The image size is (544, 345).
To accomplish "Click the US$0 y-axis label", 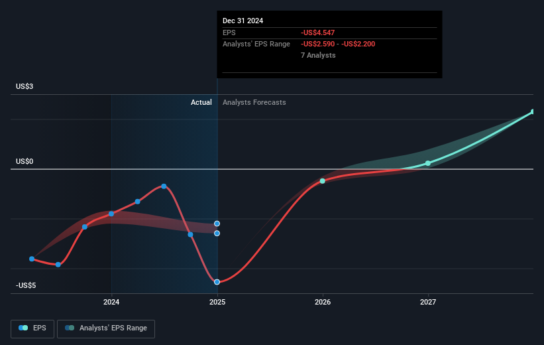I will pos(25,162).
